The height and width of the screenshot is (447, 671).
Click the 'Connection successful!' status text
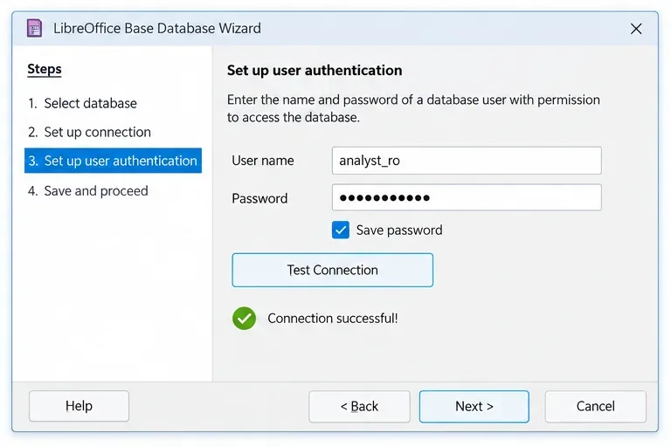(x=333, y=319)
